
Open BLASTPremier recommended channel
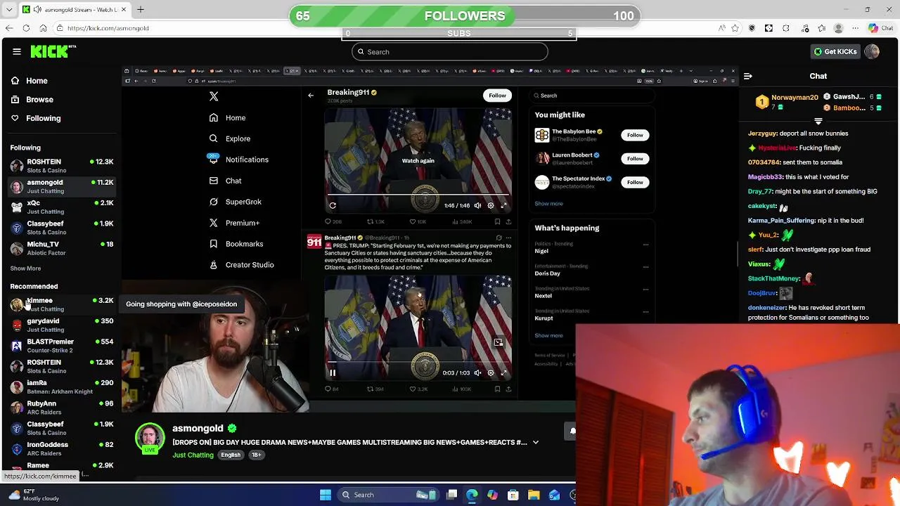click(62, 346)
